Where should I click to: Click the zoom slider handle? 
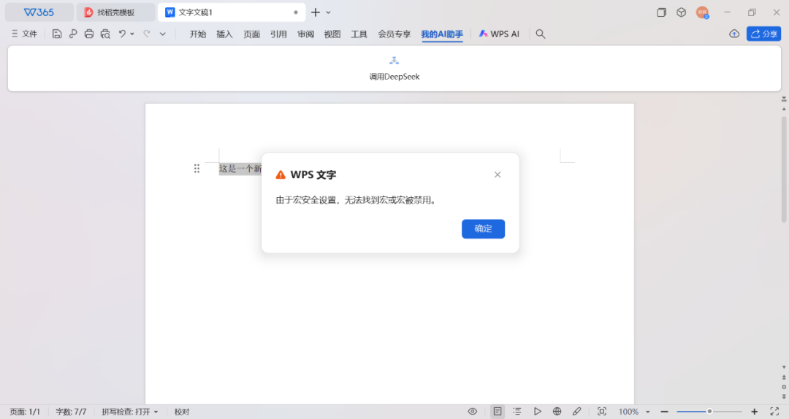point(709,412)
